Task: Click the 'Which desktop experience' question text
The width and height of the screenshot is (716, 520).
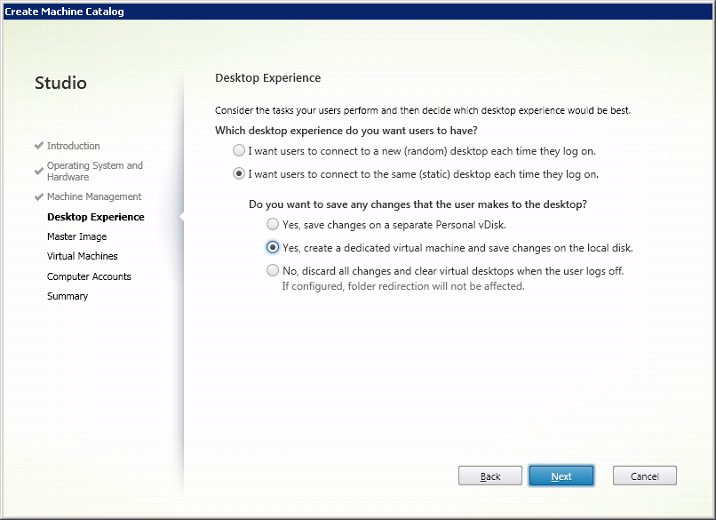Action: [346, 131]
